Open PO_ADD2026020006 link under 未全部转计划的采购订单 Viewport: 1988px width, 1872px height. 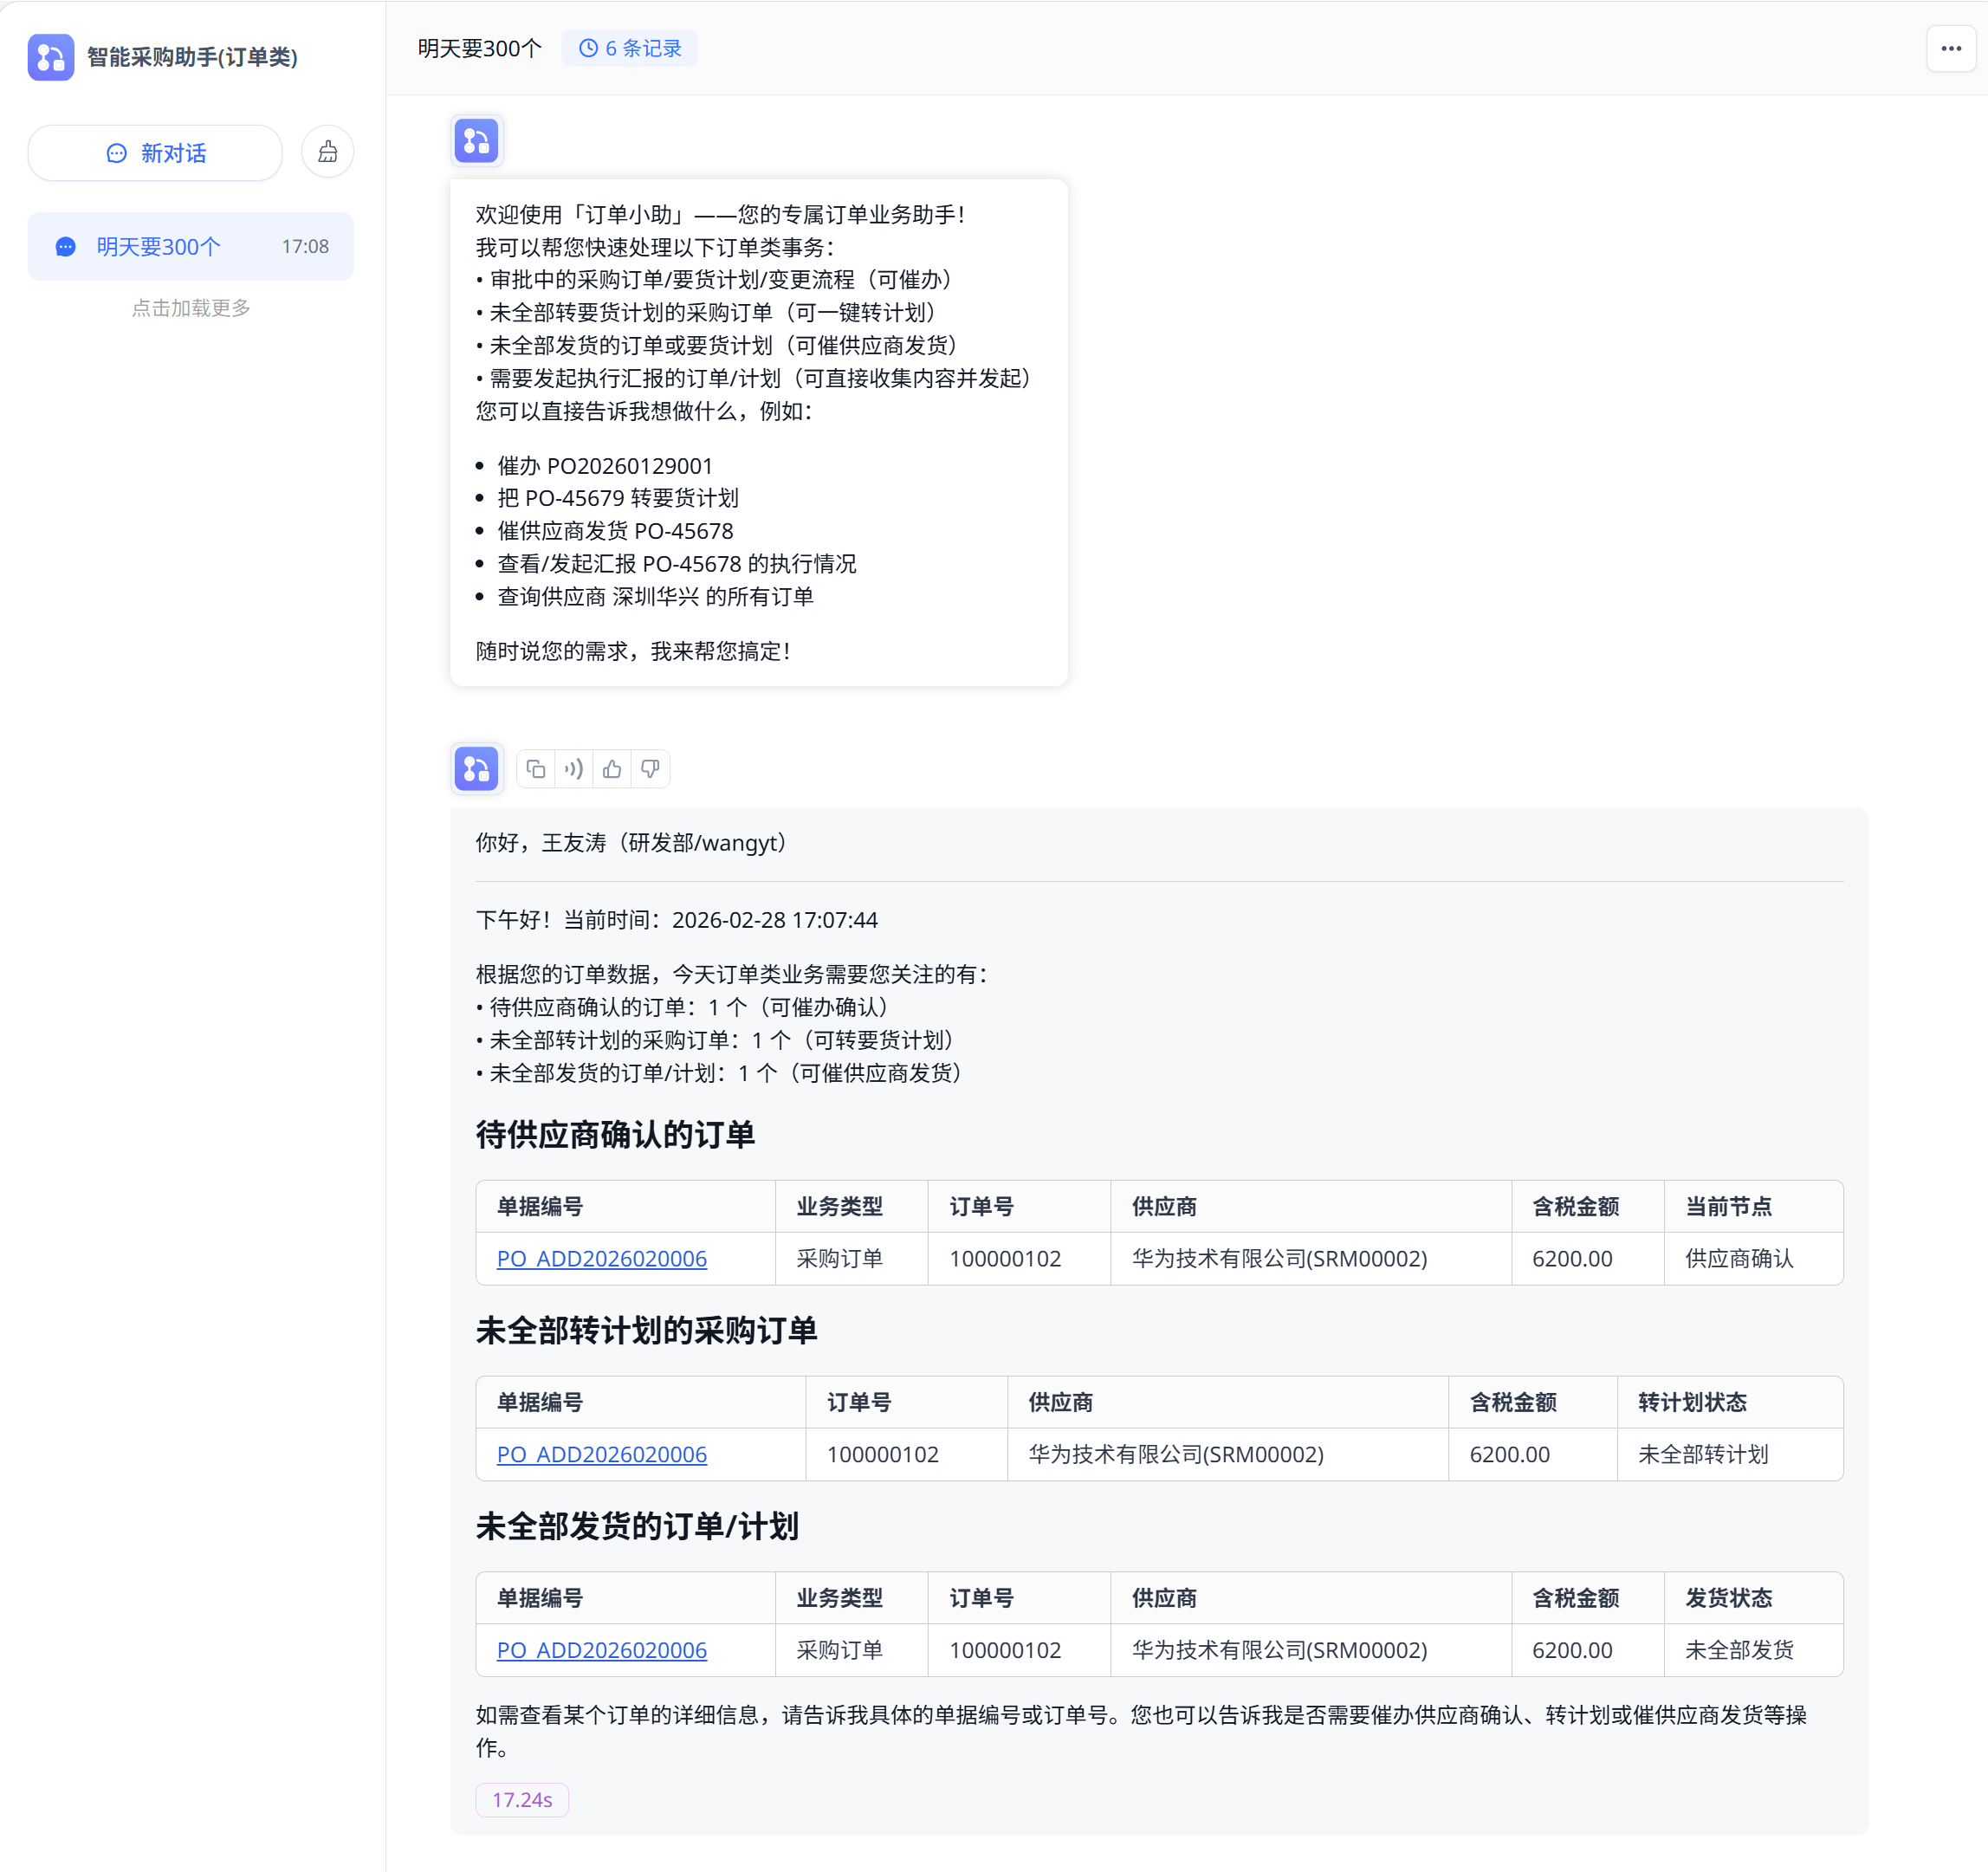(601, 1455)
